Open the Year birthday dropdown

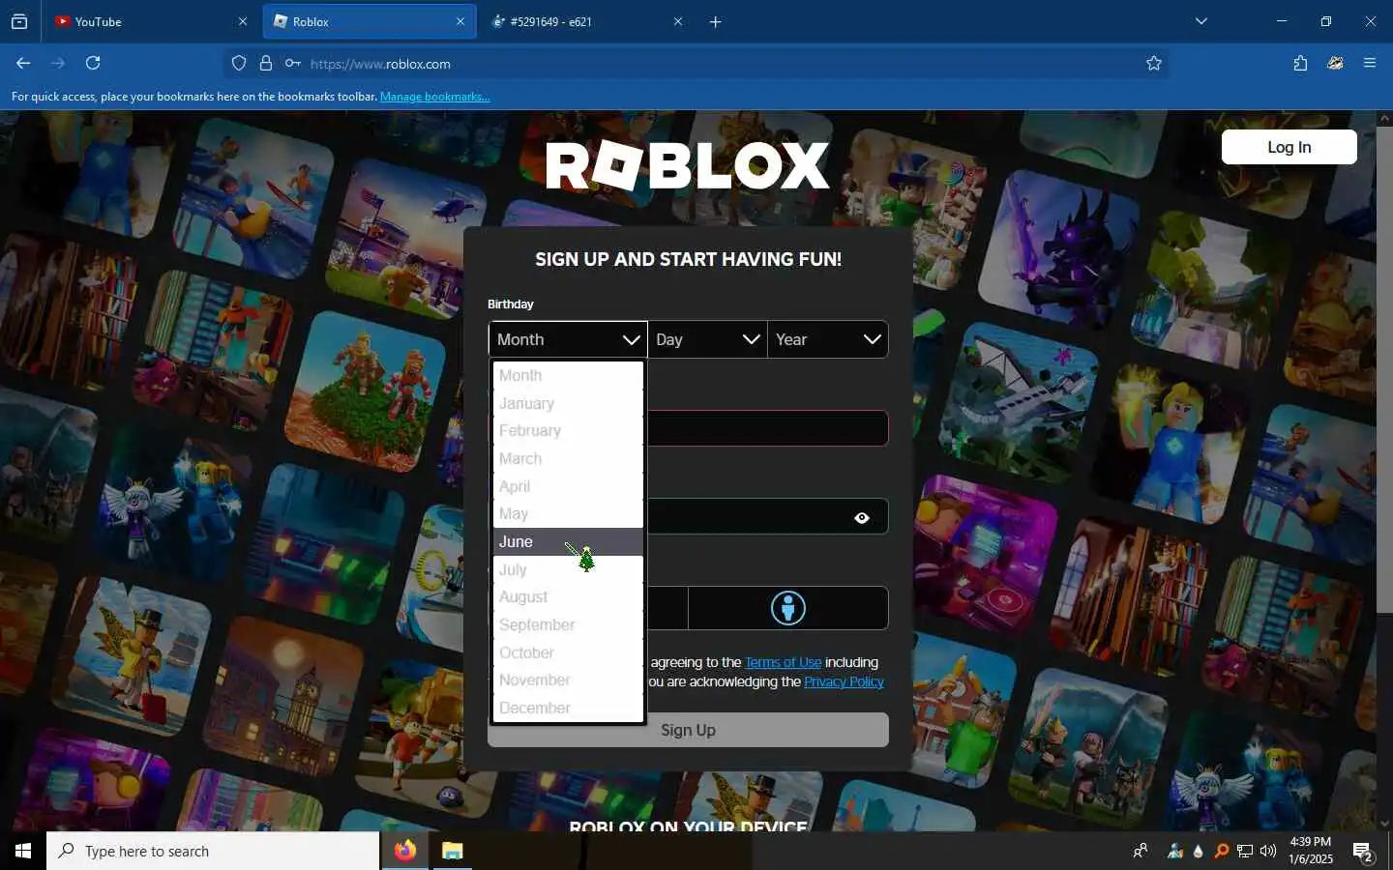pos(828,339)
